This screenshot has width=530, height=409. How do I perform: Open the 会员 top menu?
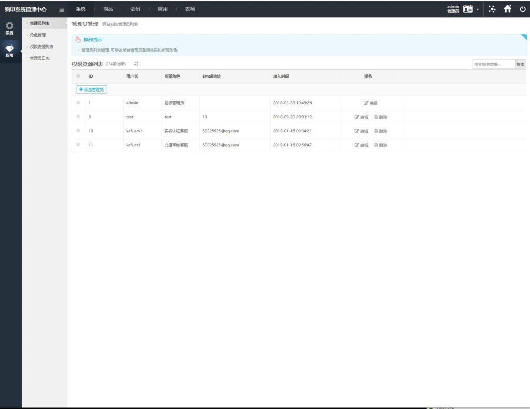click(x=135, y=9)
